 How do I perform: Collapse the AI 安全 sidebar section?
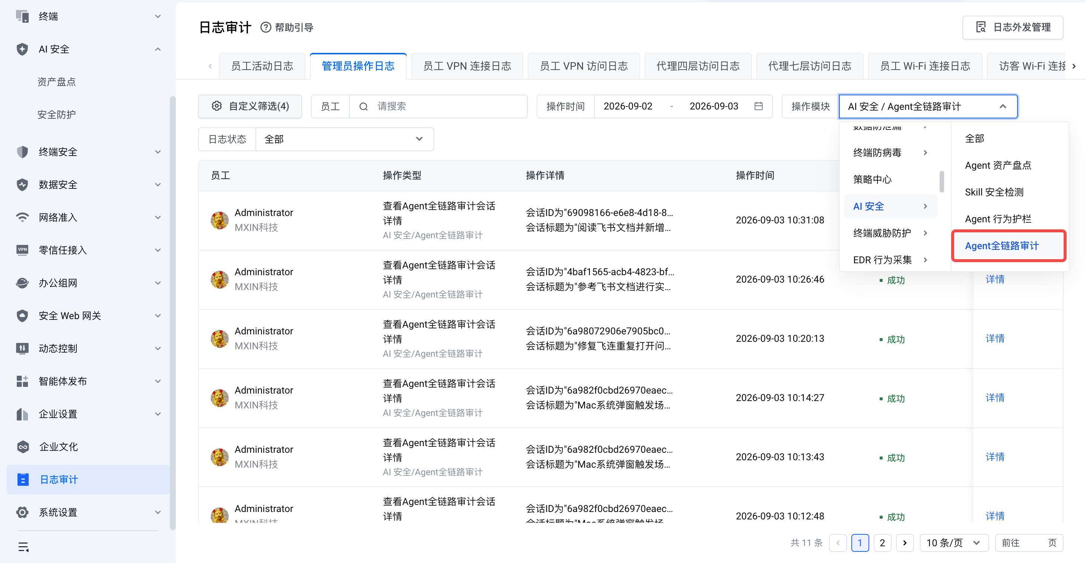coord(158,49)
